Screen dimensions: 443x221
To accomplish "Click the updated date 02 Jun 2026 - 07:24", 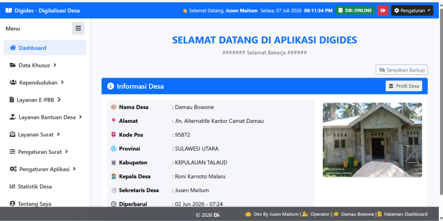I will click(x=199, y=204).
